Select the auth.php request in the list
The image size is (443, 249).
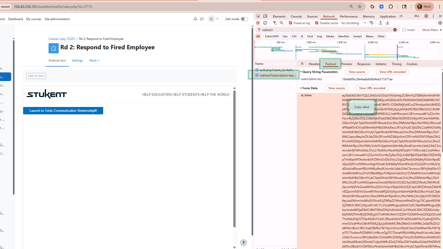click(277, 70)
